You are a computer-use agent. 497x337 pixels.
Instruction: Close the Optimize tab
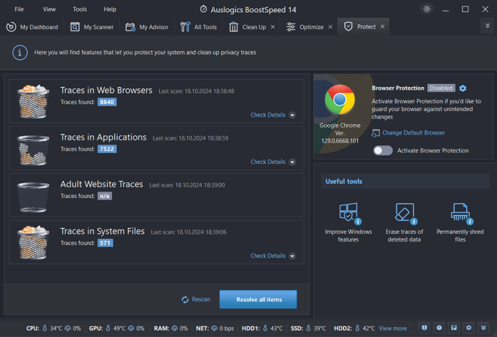click(x=331, y=27)
